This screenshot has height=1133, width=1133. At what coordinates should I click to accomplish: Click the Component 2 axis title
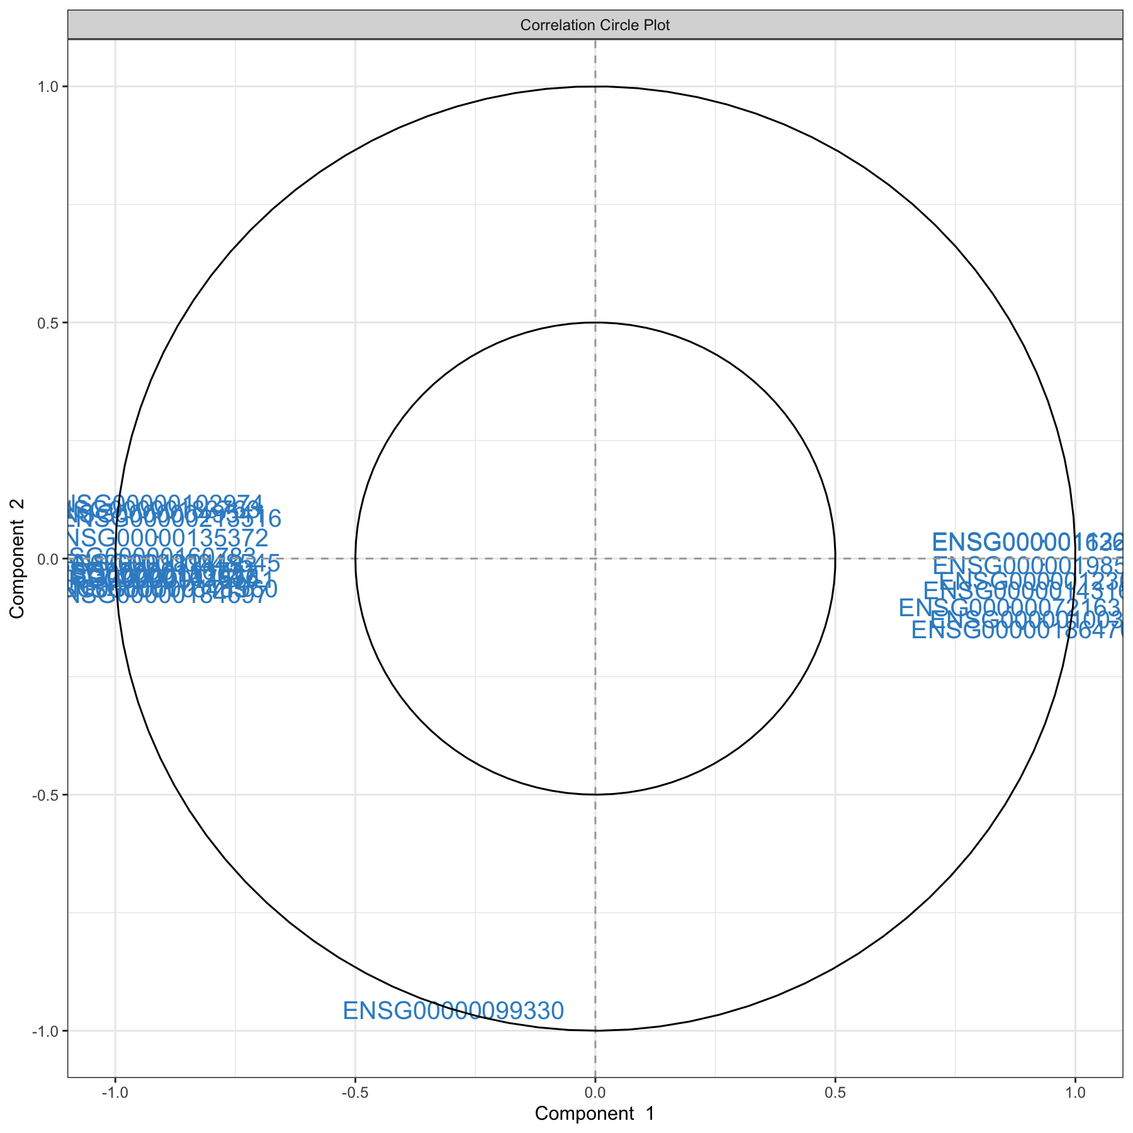18,559
